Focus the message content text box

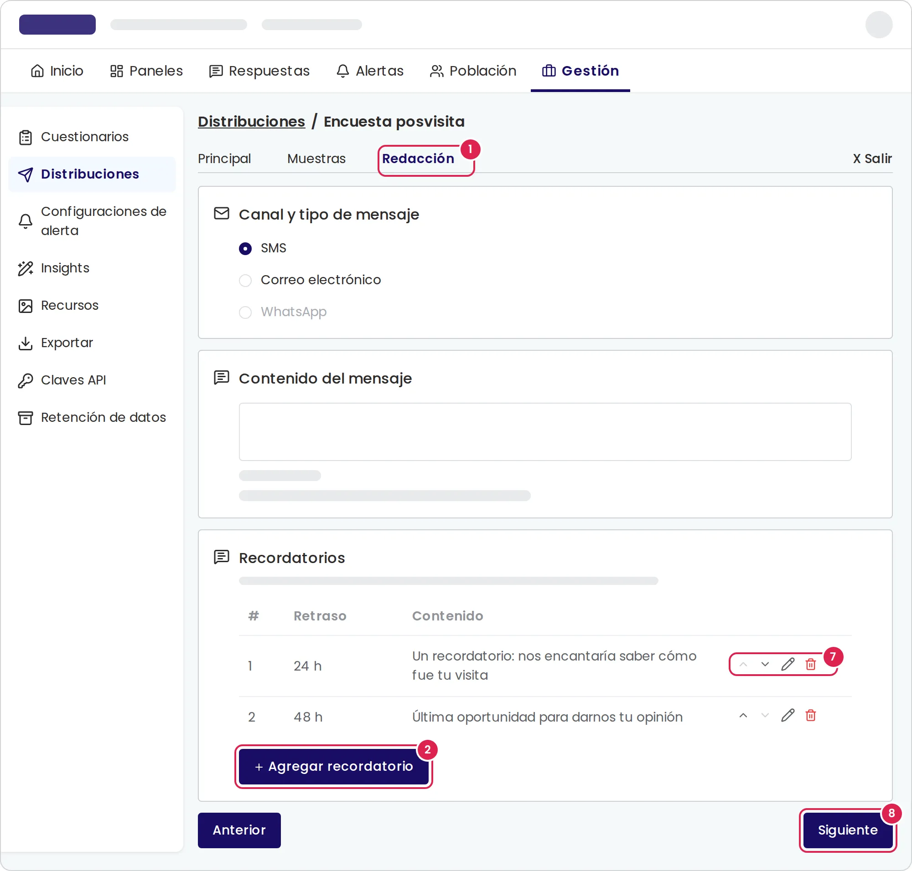pyautogui.click(x=545, y=432)
